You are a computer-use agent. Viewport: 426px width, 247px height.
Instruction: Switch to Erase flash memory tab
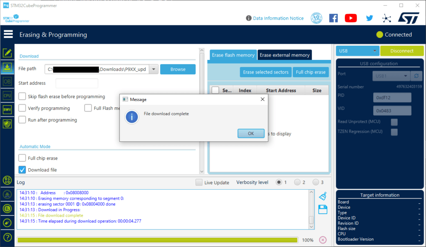click(x=233, y=55)
